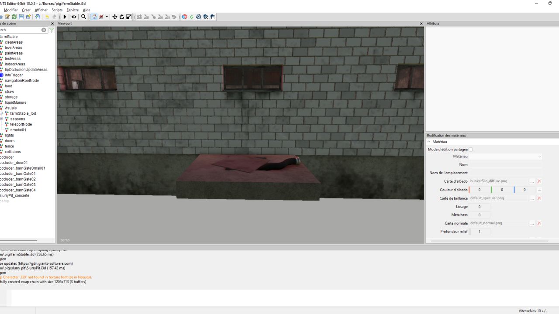Select the liquidManure node

click(16, 102)
